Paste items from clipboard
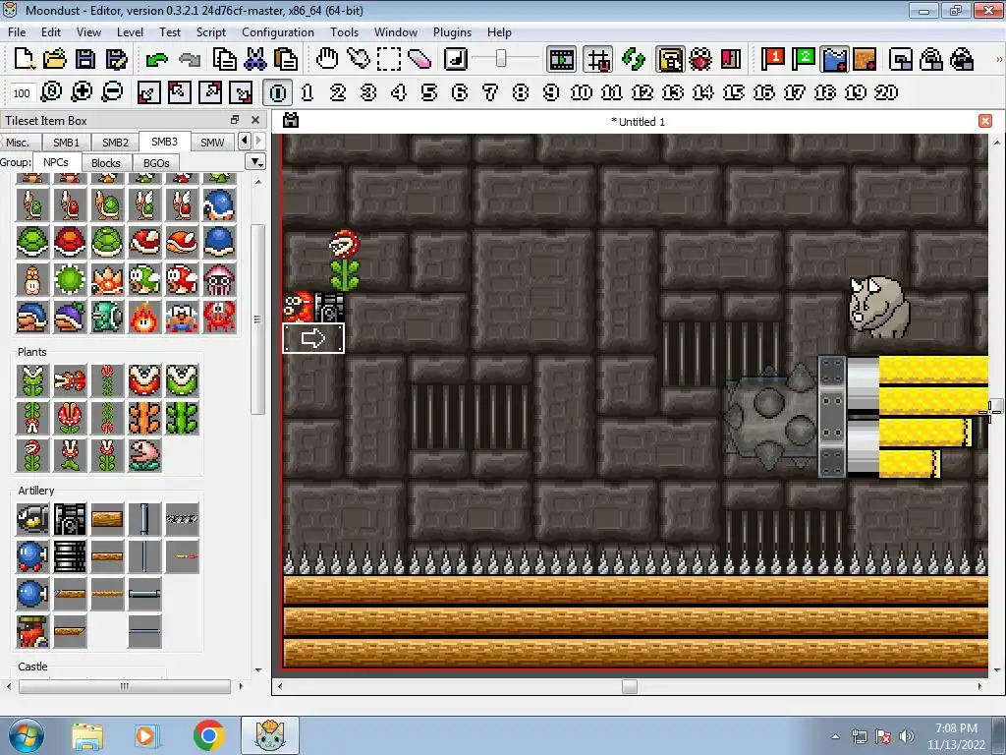Image resolution: width=1006 pixels, height=755 pixels. click(x=286, y=59)
